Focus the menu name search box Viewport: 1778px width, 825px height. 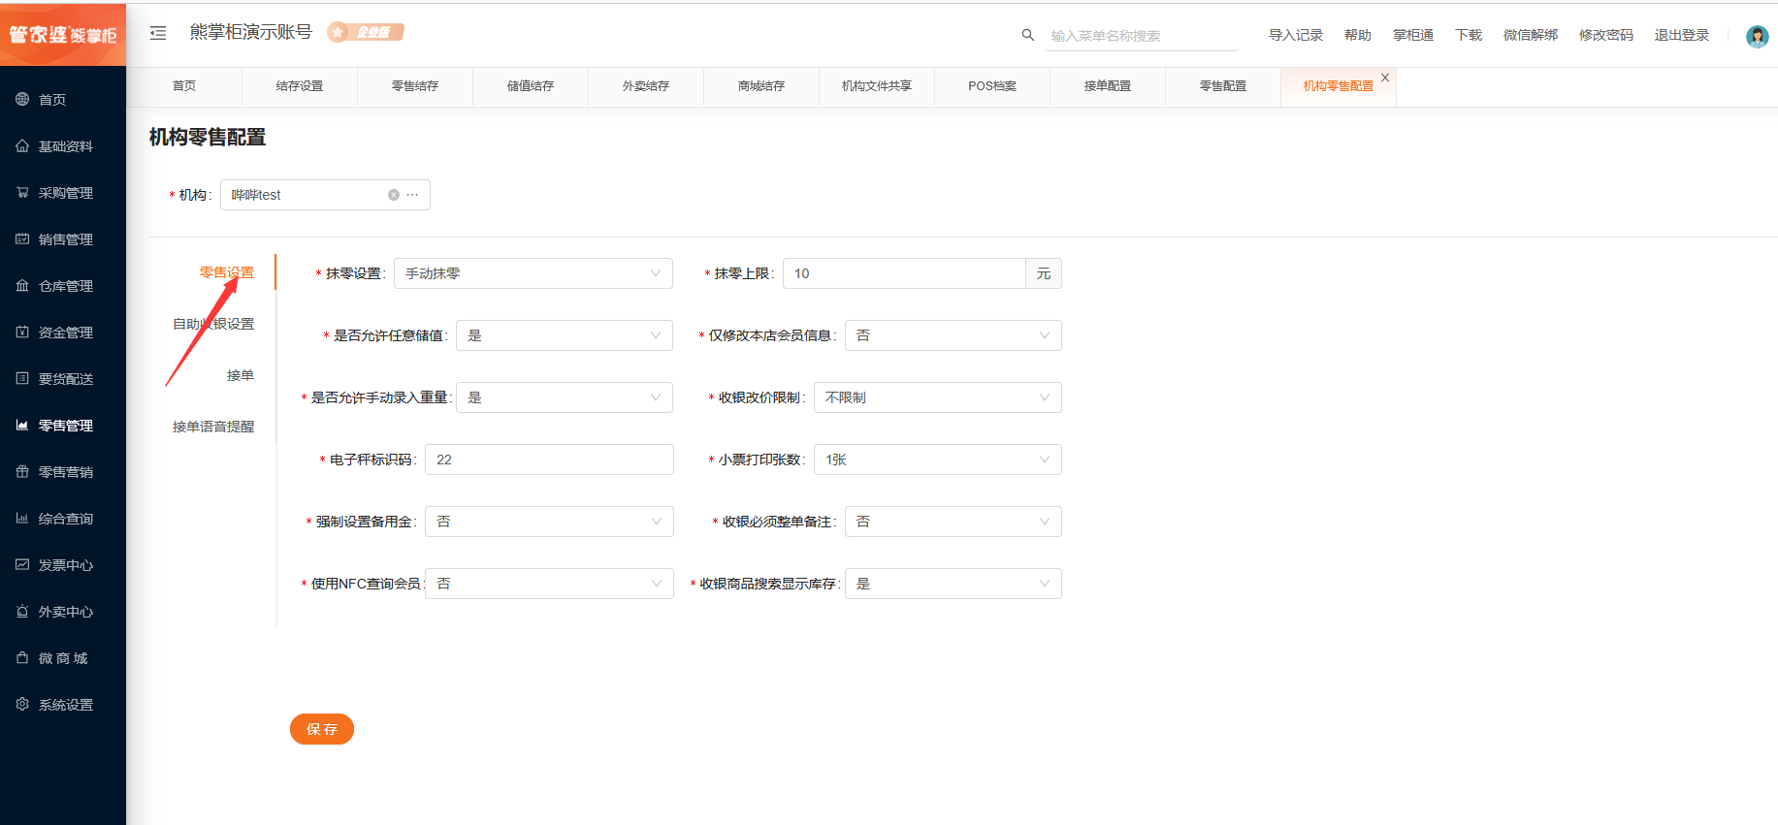[x=1143, y=36]
